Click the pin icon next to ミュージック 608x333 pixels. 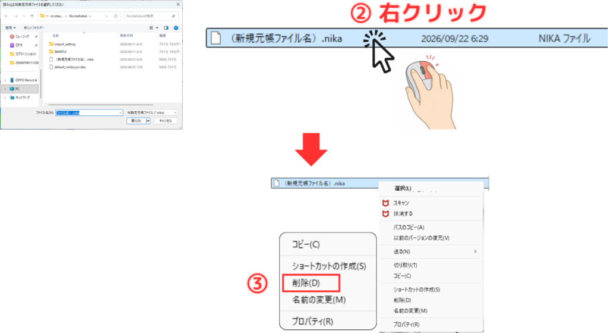[36, 36]
